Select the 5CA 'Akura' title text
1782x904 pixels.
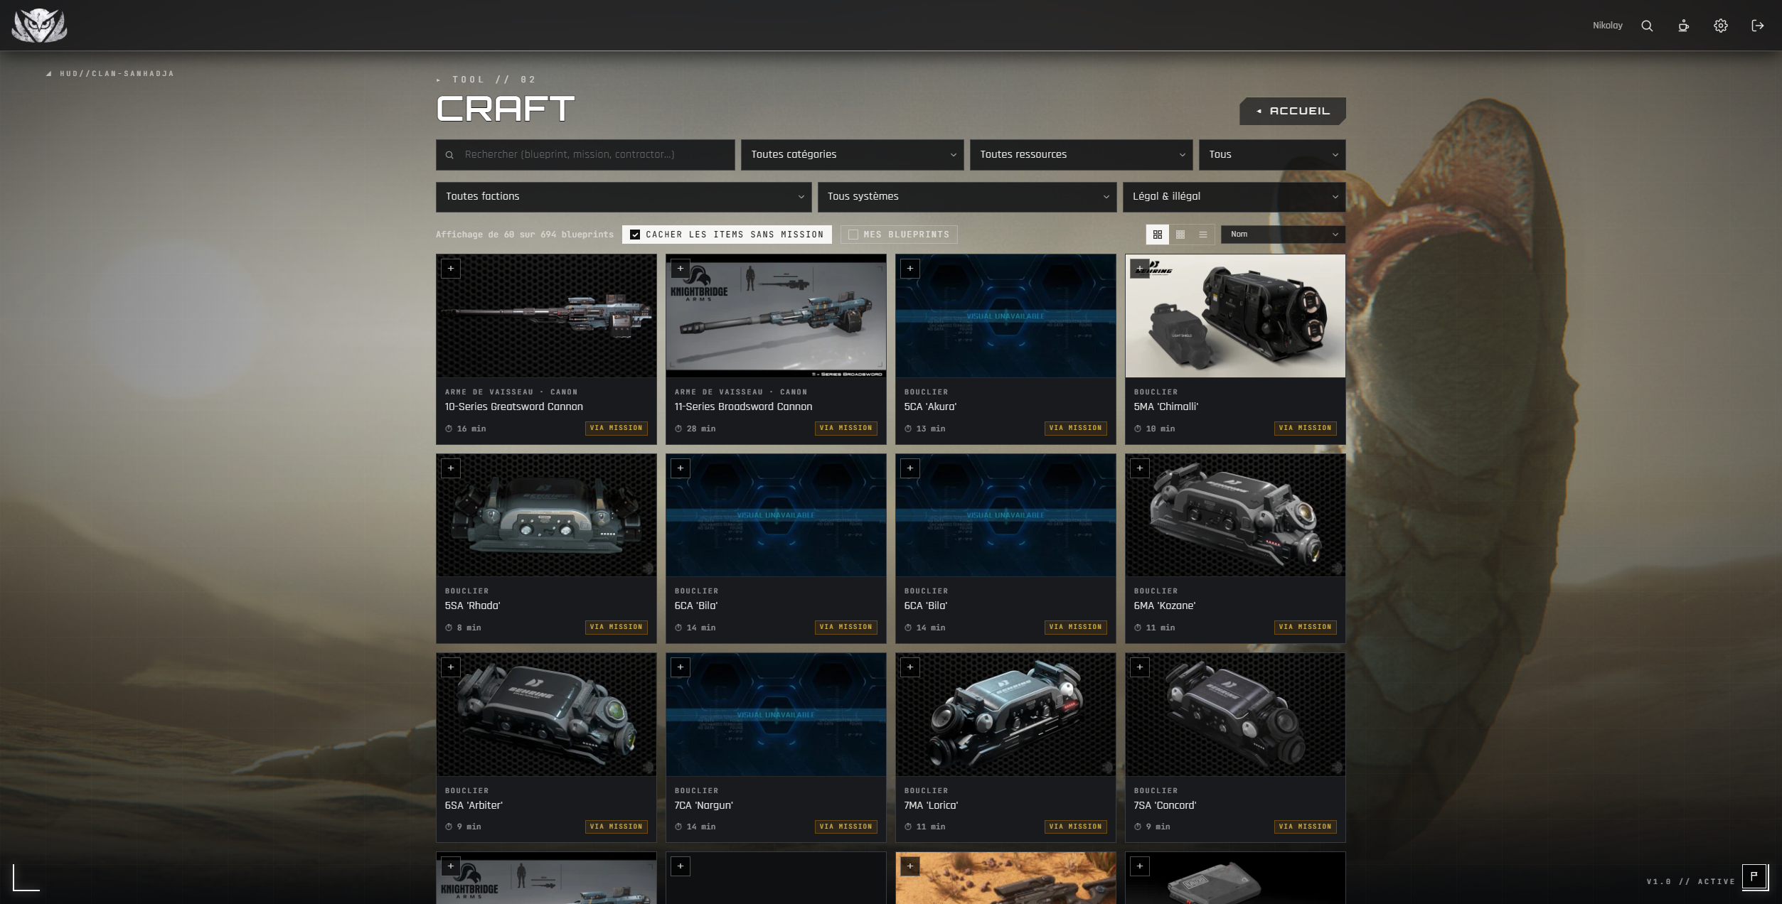930,407
